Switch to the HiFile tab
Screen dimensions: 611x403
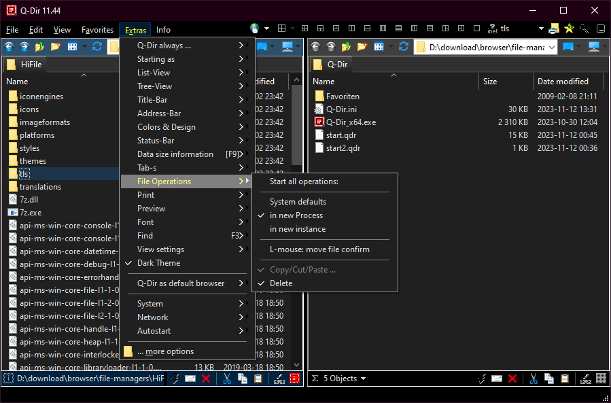pos(29,65)
